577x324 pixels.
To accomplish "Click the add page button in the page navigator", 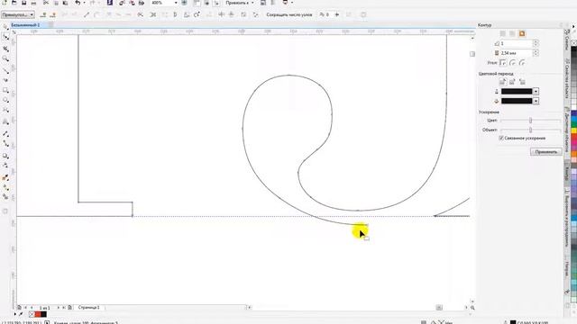I will [69, 308].
